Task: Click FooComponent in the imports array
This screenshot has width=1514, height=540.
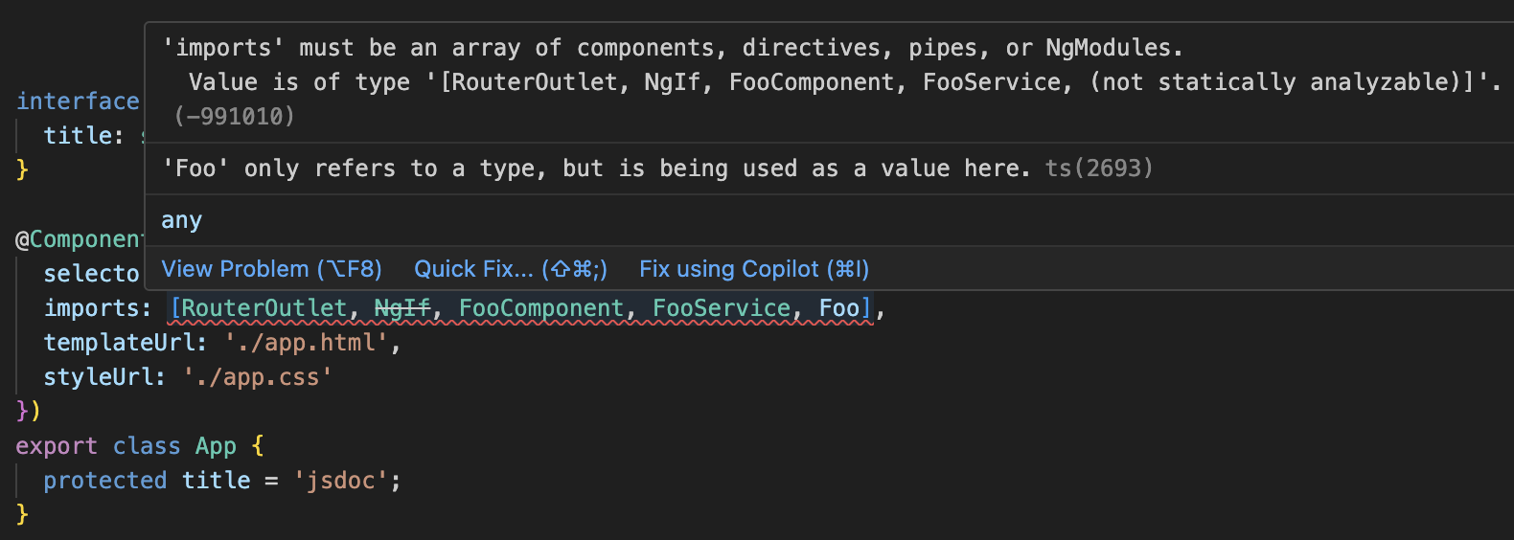Action: 541,308
